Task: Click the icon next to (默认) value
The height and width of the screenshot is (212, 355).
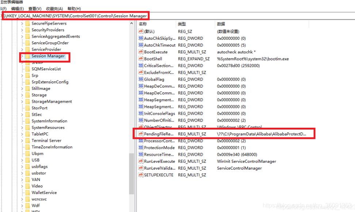Action: coord(141,31)
